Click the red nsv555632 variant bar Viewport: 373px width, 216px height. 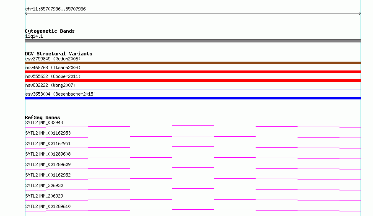(x=193, y=81)
